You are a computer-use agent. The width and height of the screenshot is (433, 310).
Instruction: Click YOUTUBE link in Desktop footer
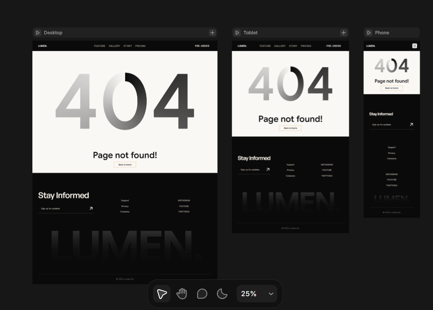point(184,206)
